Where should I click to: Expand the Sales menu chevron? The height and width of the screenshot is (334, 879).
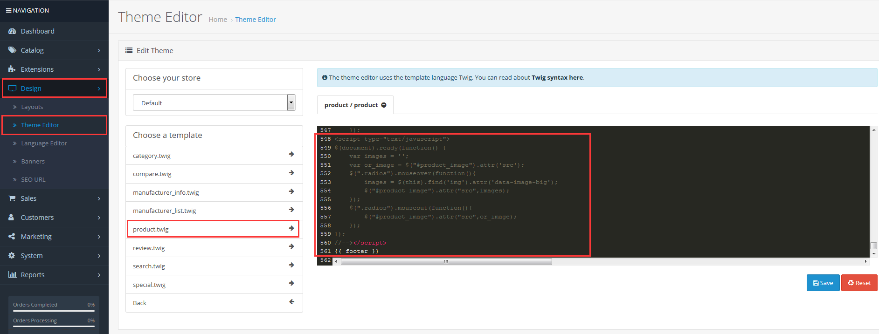(99, 198)
